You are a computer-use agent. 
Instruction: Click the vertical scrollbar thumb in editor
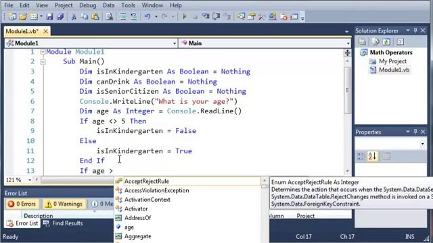(x=347, y=90)
